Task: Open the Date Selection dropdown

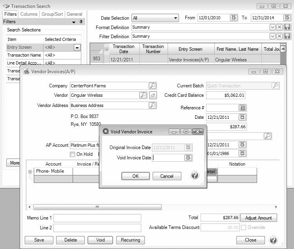Action: pyautogui.click(x=175, y=18)
